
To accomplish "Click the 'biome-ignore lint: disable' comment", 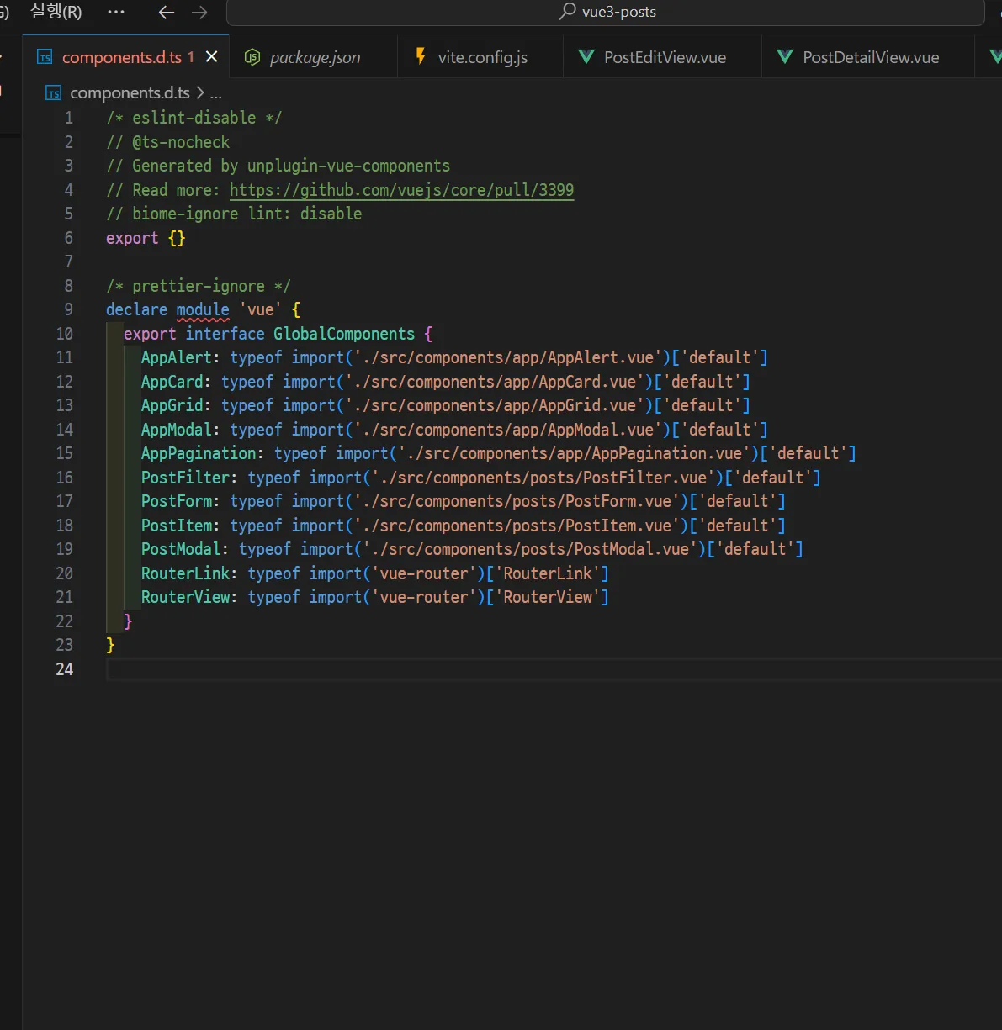I will pyautogui.click(x=234, y=214).
